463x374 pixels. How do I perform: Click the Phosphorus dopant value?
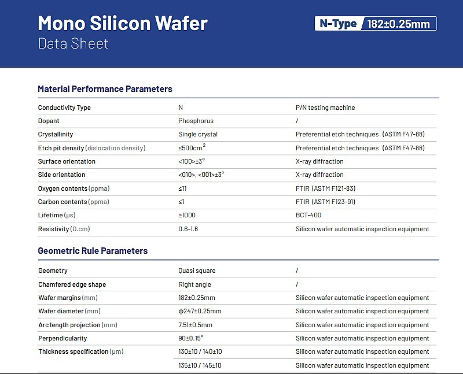[x=196, y=121]
